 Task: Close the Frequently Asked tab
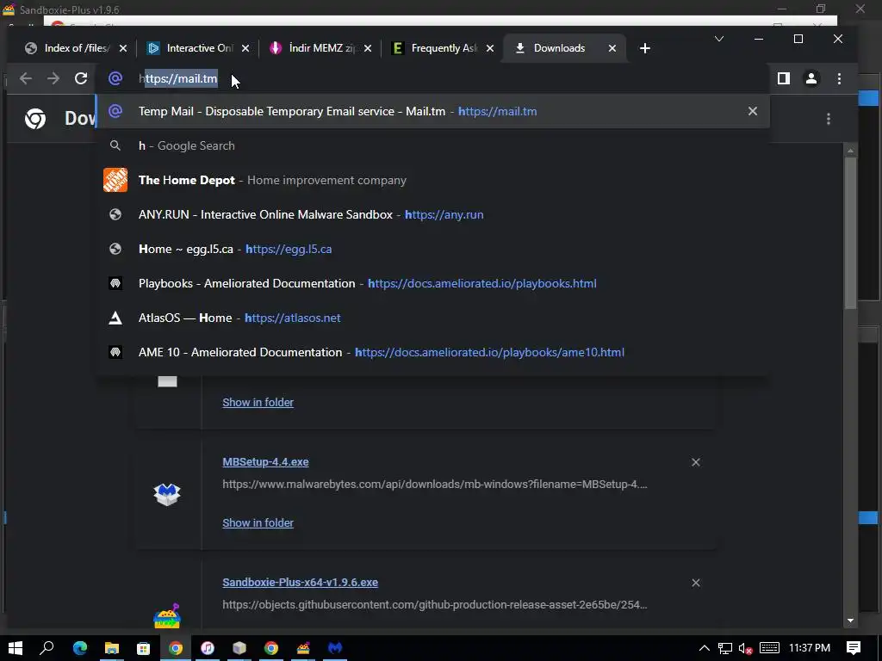[x=490, y=48]
